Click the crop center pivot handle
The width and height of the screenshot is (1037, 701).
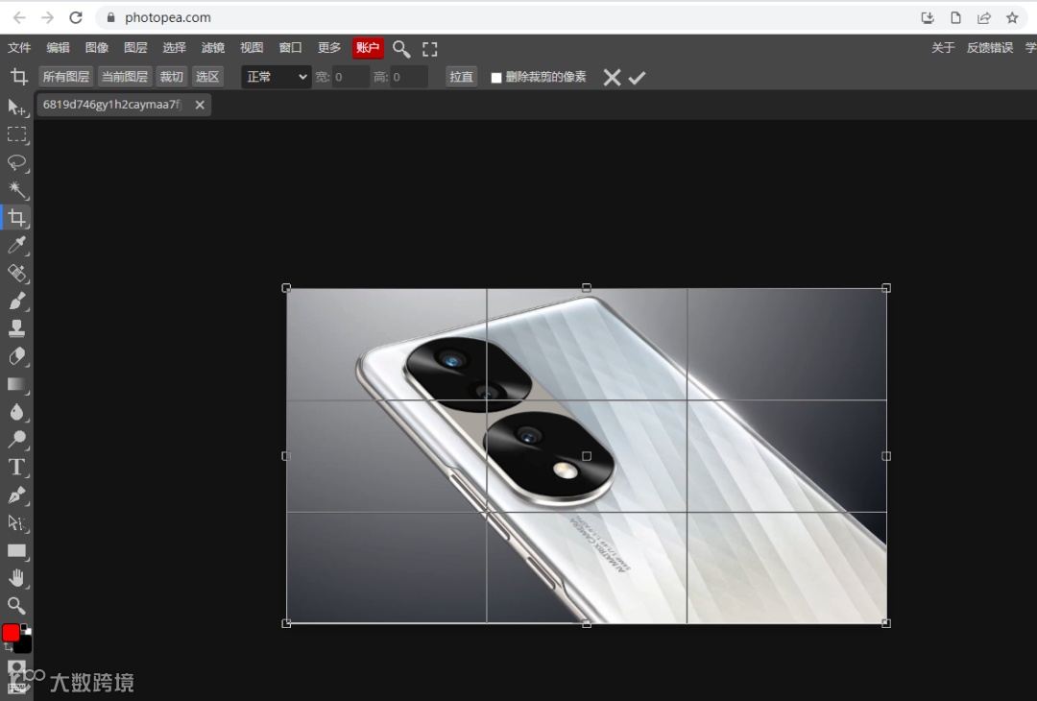[587, 455]
